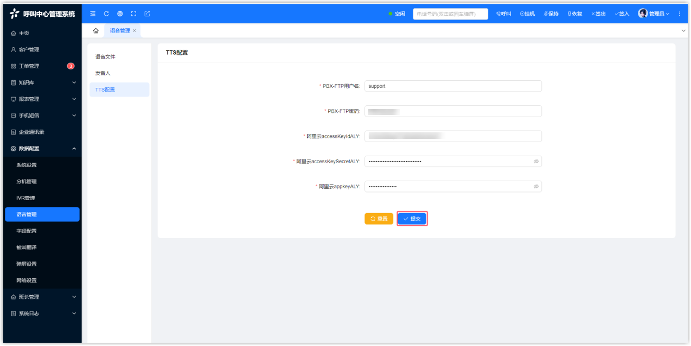The width and height of the screenshot is (691, 346).
Task: Open the 管理员 user dropdown
Action: tap(654, 14)
